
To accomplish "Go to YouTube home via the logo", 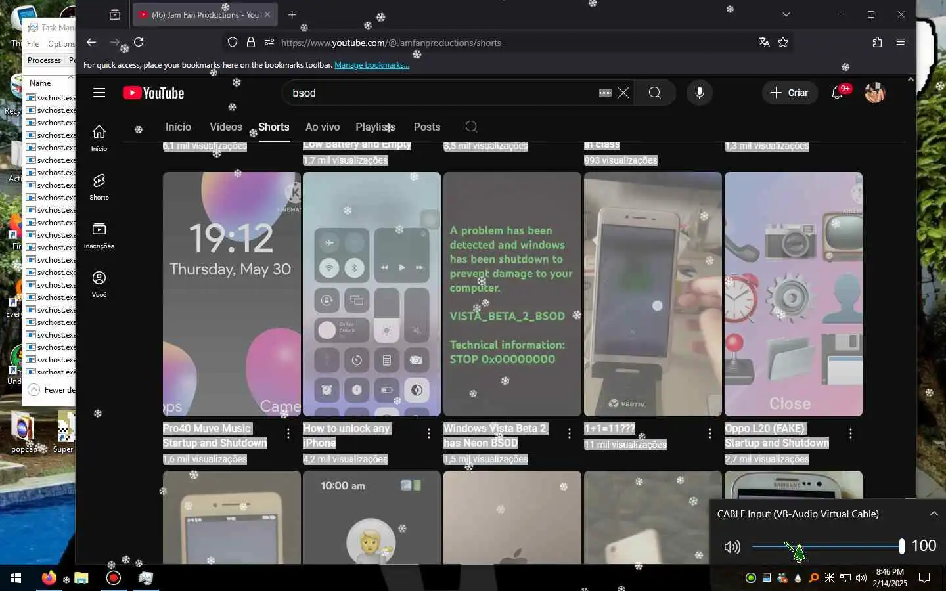I will click(153, 93).
